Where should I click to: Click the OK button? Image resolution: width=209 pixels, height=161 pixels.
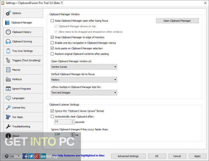157,156
